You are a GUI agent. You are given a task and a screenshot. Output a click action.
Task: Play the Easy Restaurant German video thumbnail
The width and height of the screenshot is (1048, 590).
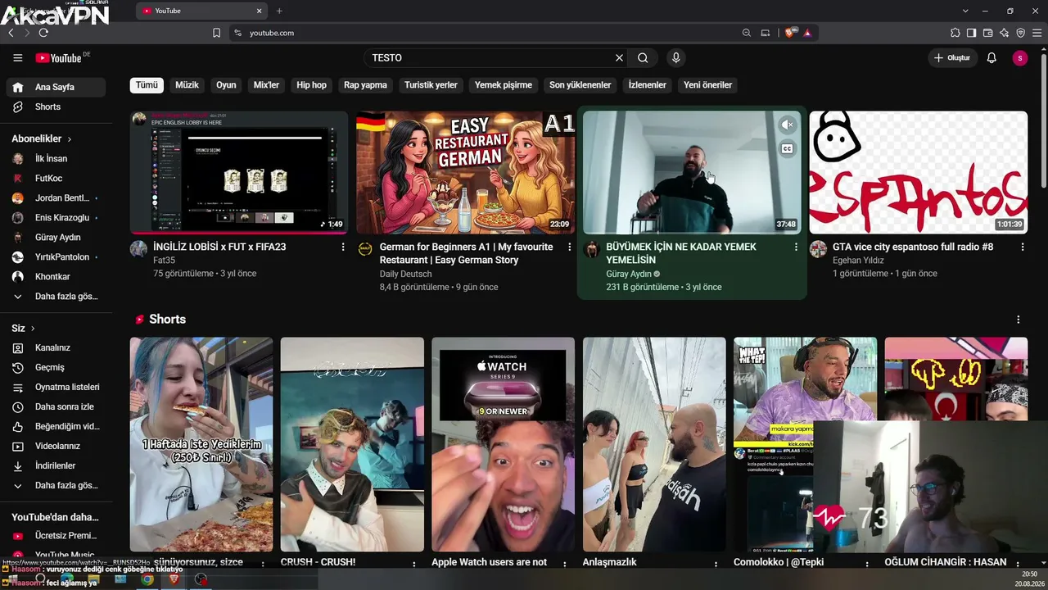click(x=465, y=173)
